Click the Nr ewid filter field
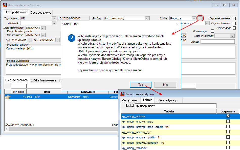This screenshot has width=240, height=150. (x=19, y=86)
